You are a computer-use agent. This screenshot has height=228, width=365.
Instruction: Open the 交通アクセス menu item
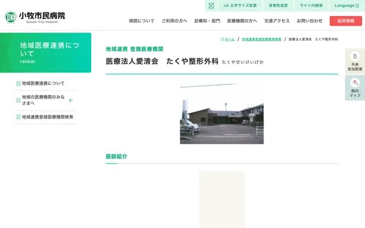pyautogui.click(x=277, y=21)
